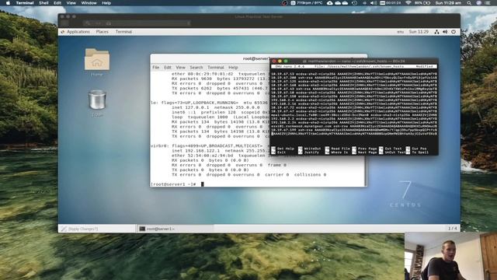
Task: Click the fan speed and temperature monitor
Action: tap(307, 3)
